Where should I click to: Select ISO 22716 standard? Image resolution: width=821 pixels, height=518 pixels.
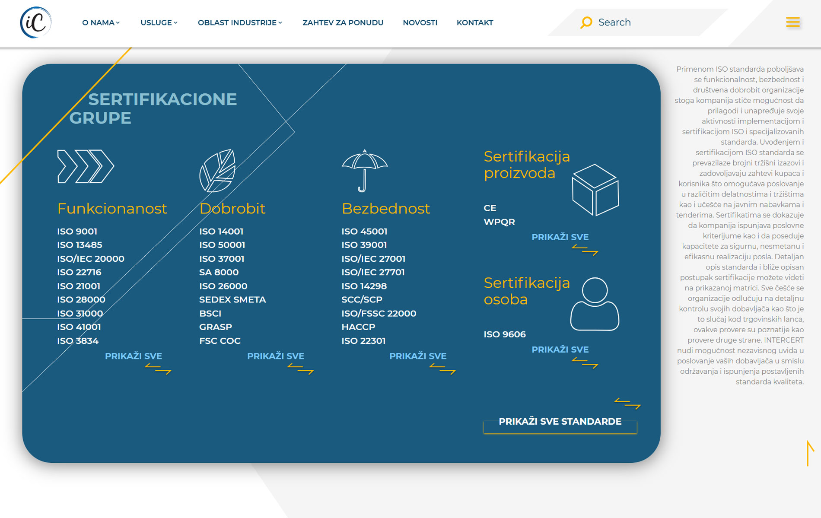[79, 272]
